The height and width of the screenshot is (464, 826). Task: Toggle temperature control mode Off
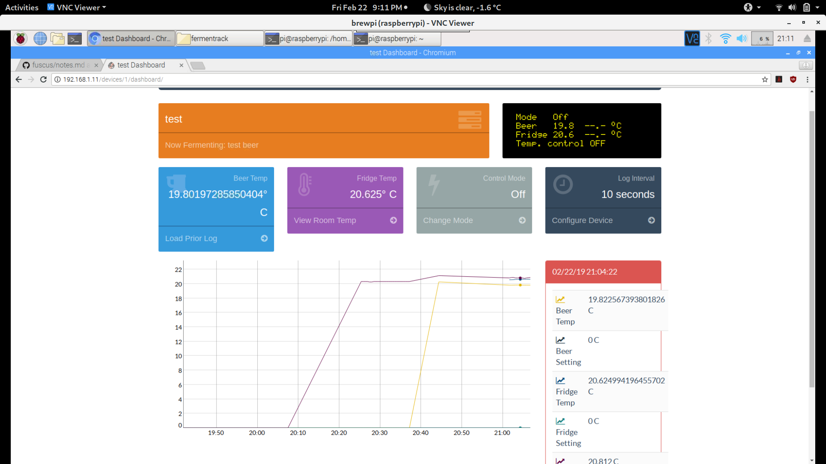click(474, 220)
